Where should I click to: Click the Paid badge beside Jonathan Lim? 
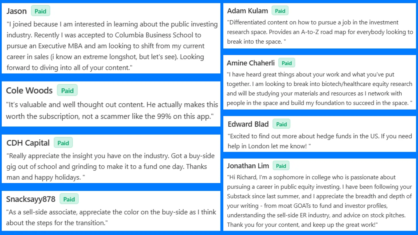click(x=281, y=166)
